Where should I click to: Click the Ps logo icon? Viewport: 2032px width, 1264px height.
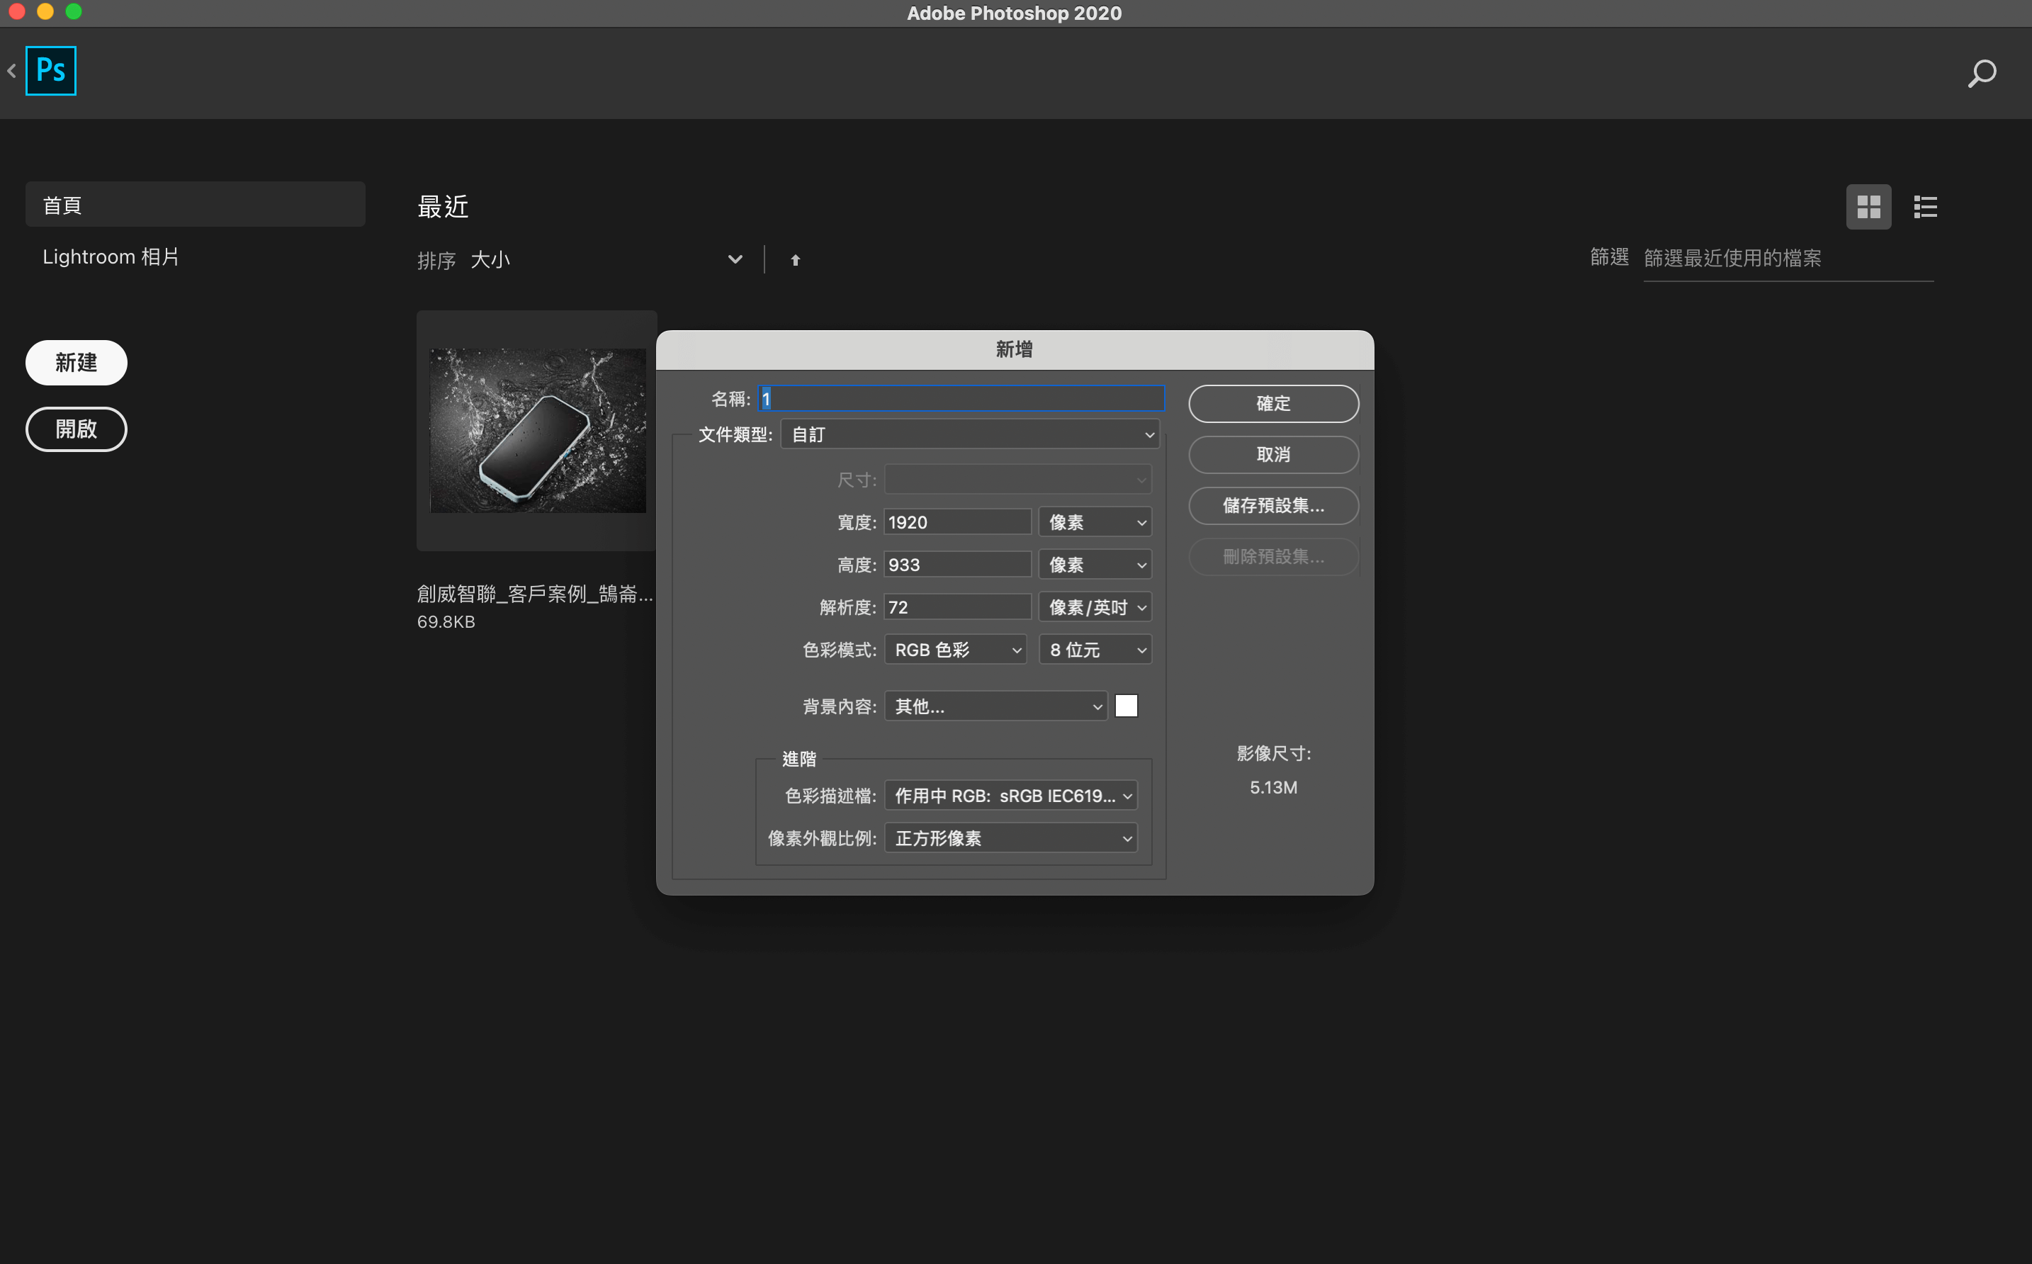(x=50, y=70)
